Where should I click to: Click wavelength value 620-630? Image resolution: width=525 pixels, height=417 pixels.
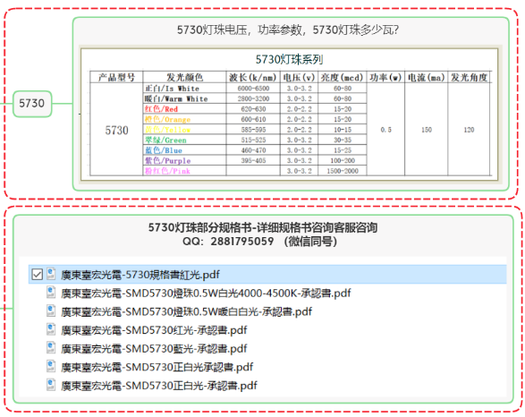253,109
